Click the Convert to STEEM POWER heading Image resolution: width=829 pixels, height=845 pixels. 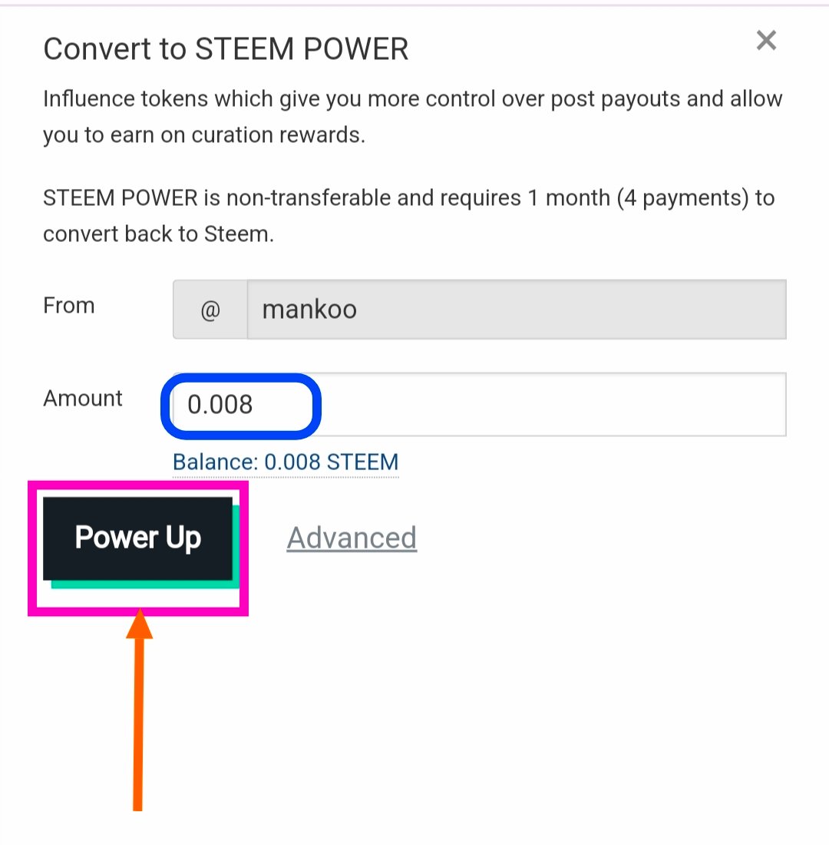[226, 49]
